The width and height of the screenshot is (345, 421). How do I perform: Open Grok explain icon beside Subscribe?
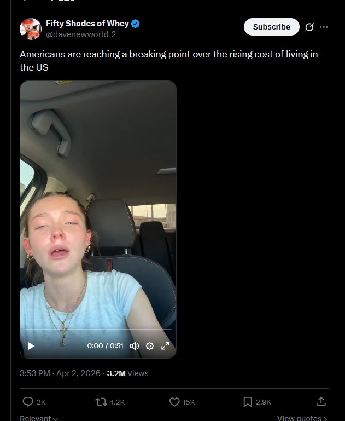point(309,27)
